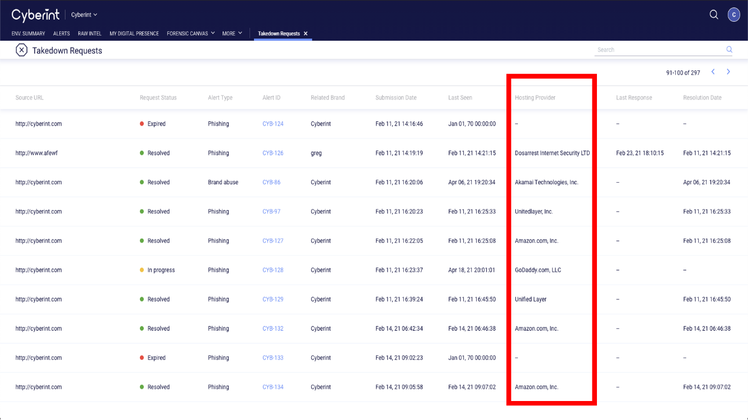Open the user profile avatar
Image resolution: width=748 pixels, height=420 pixels.
[x=733, y=15]
